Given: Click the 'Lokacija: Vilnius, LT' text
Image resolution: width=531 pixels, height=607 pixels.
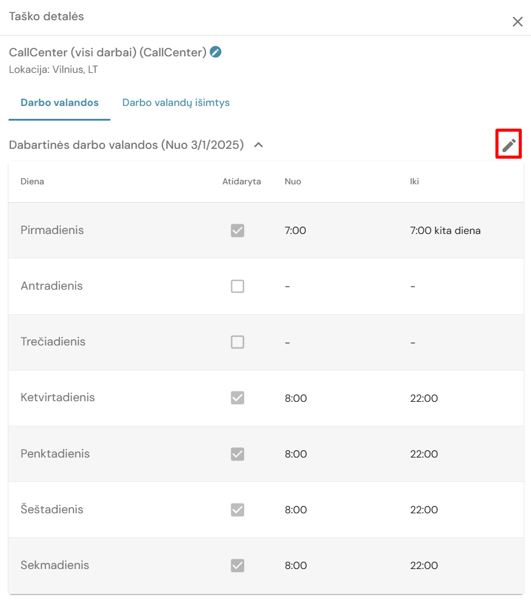Looking at the screenshot, I should [x=53, y=69].
